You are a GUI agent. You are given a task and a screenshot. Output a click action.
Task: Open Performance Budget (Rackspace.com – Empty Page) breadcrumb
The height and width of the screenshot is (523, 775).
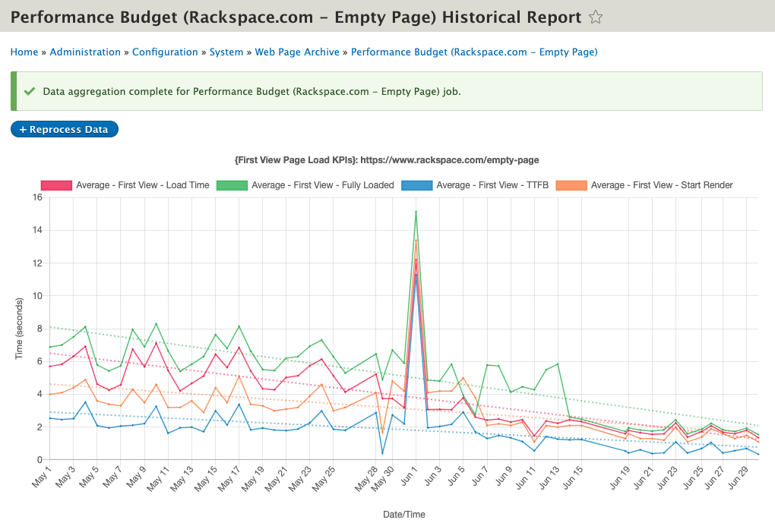point(474,52)
